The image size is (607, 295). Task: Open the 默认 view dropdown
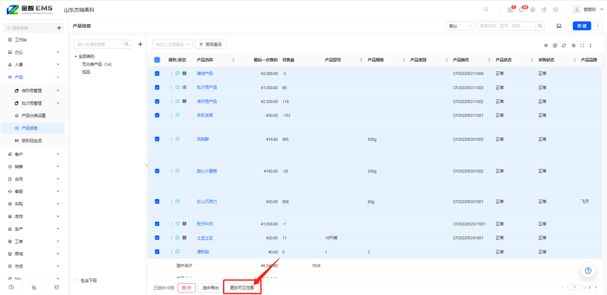[460, 26]
